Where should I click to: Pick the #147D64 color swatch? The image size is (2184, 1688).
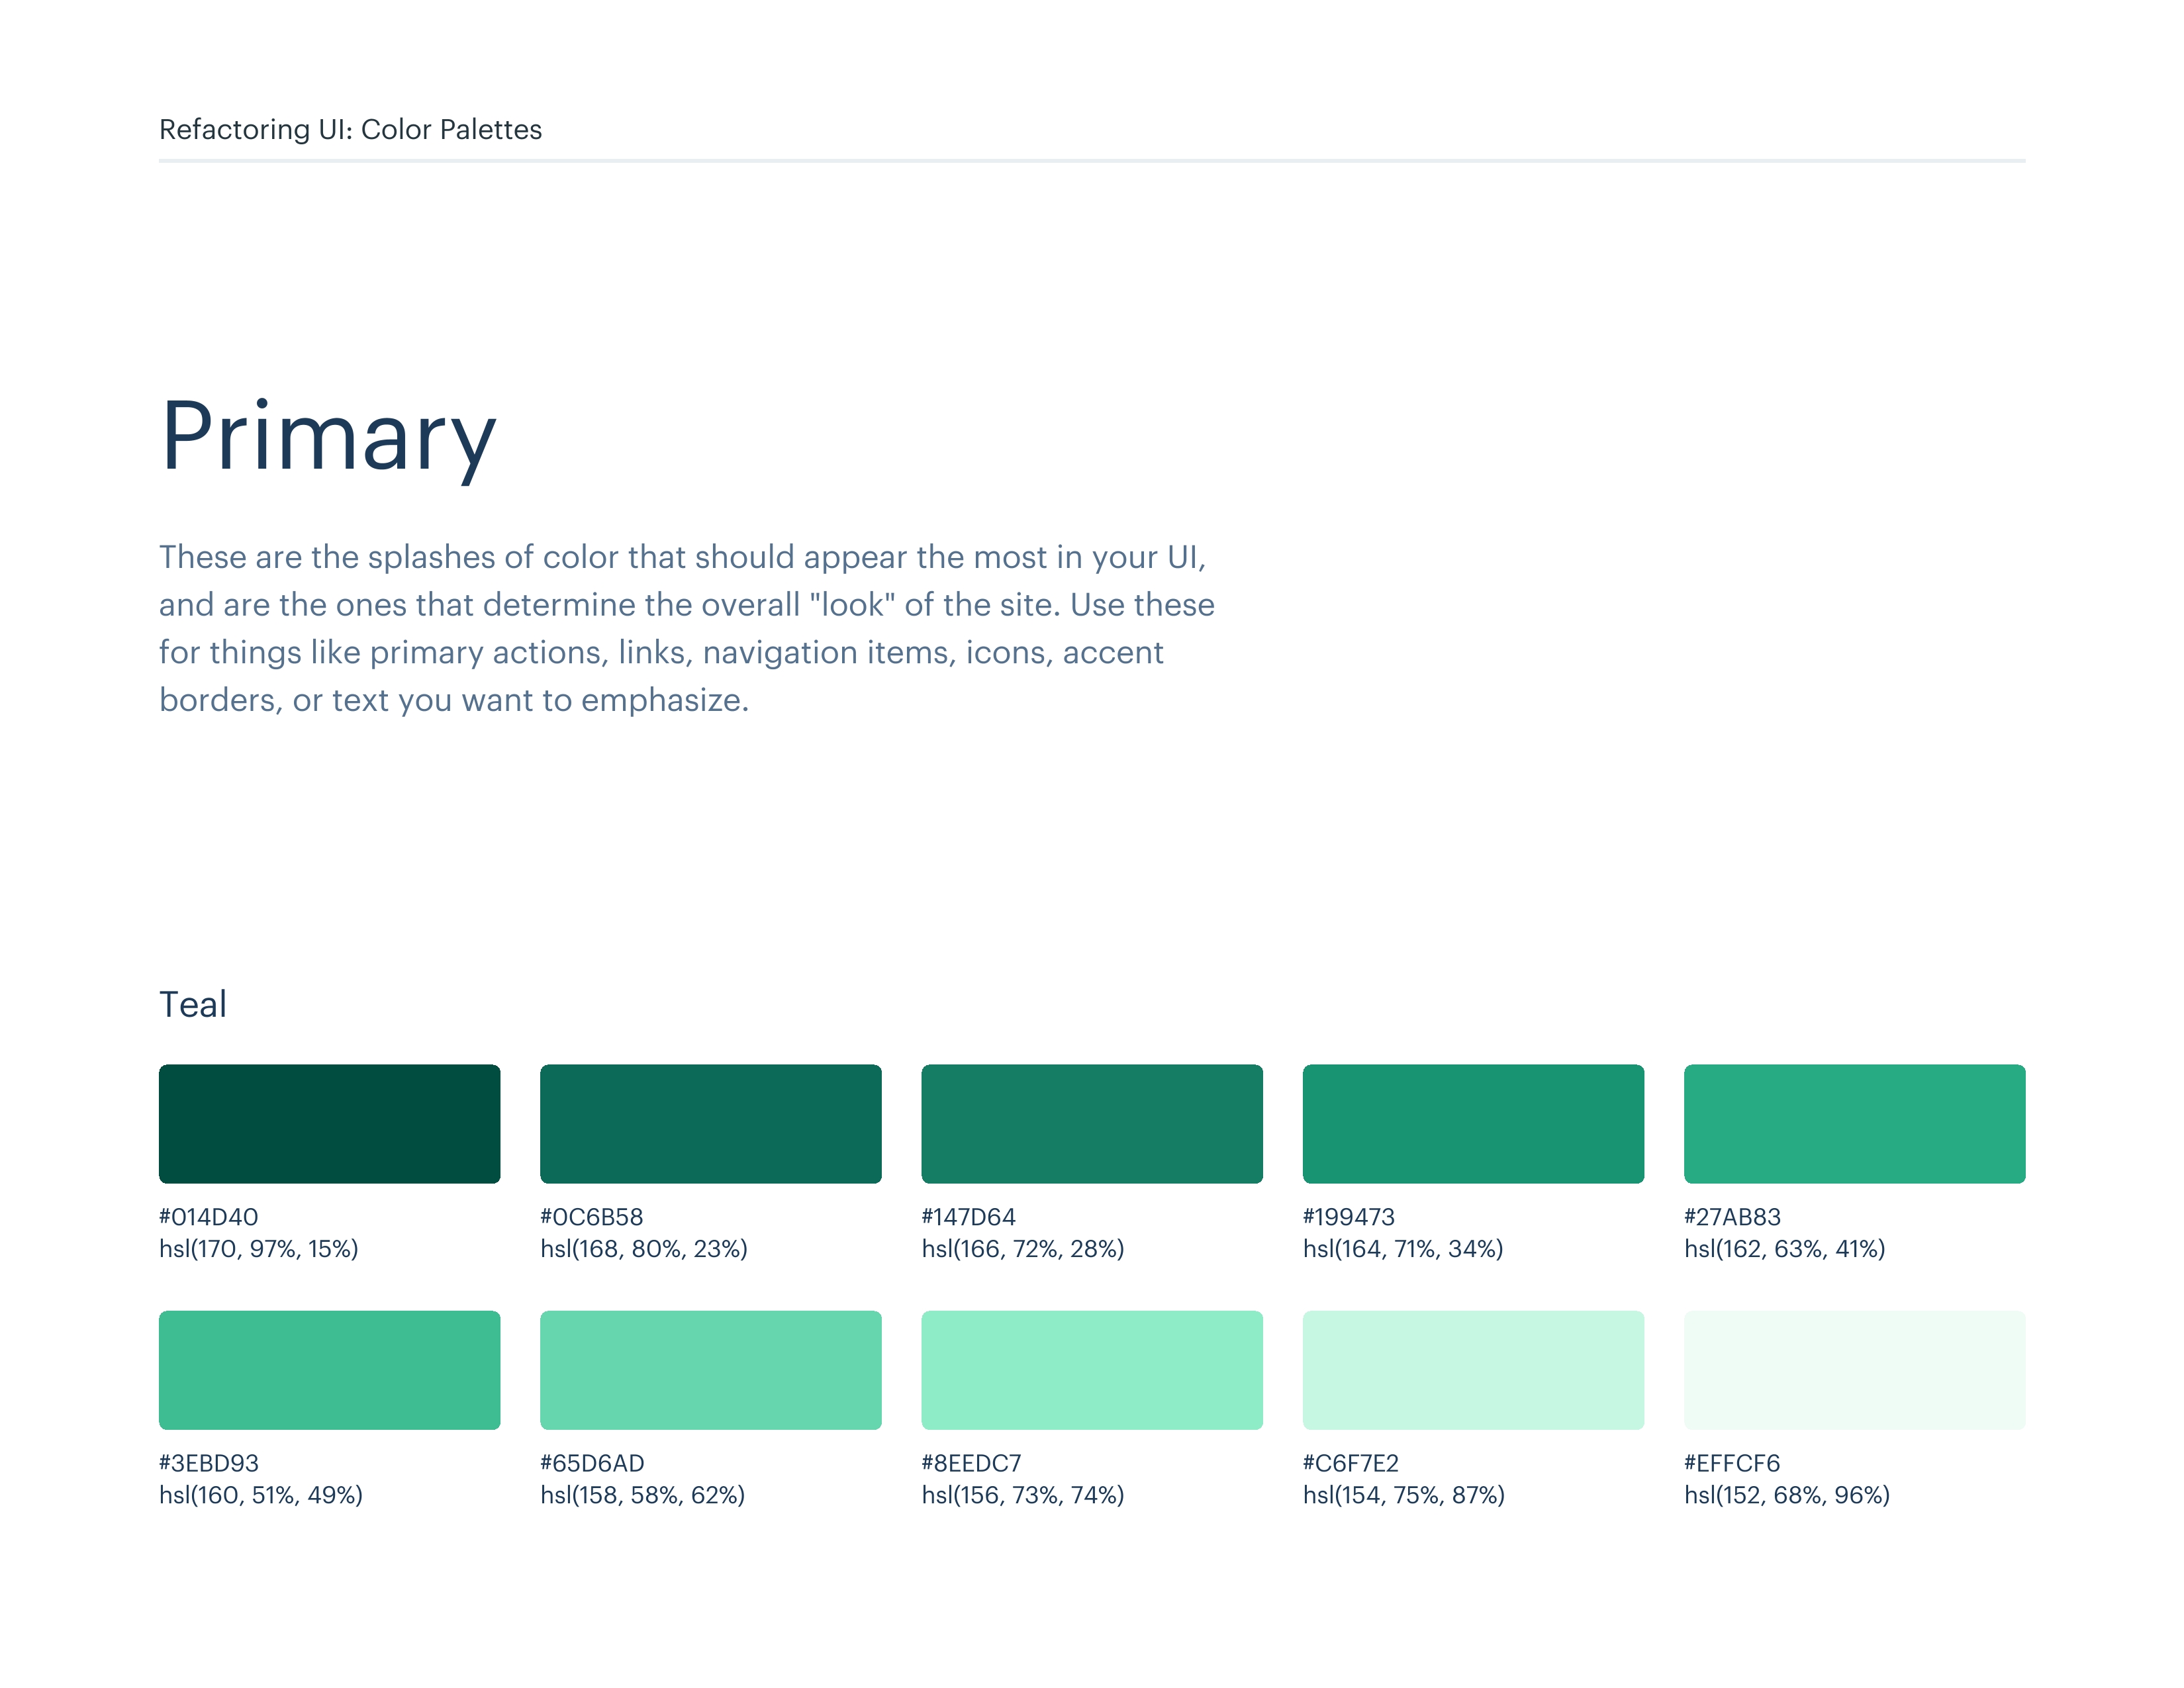1091,1123
